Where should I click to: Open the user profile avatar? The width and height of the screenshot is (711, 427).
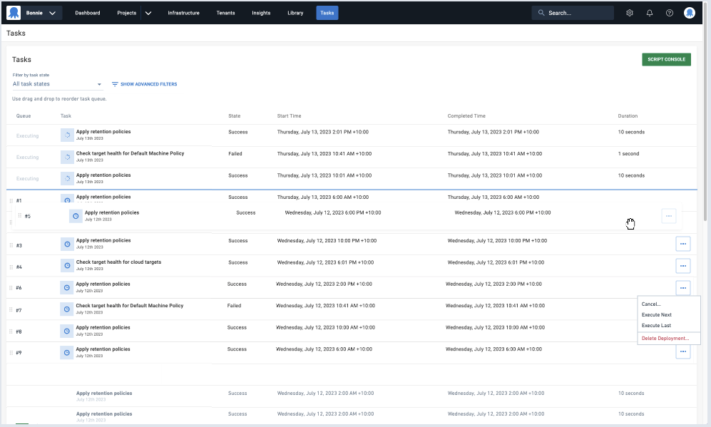[x=690, y=13]
